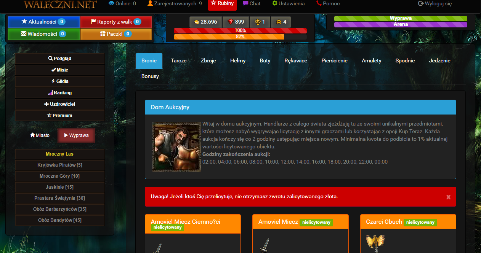Open Gildia in the sidebar
Viewport: 481px width, 253px height.
(60, 81)
